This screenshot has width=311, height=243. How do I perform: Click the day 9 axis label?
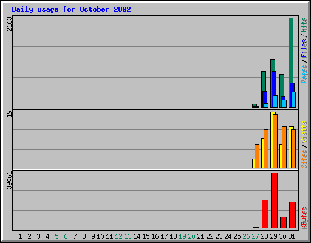tap(93, 236)
